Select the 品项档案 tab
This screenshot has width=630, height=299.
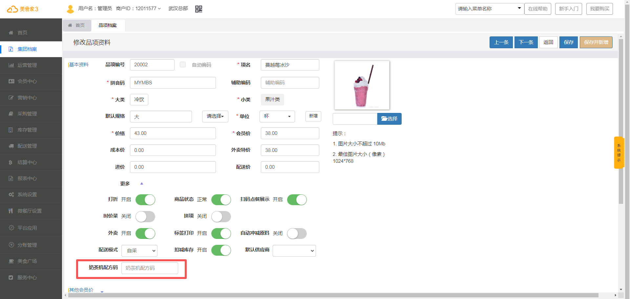pos(108,25)
